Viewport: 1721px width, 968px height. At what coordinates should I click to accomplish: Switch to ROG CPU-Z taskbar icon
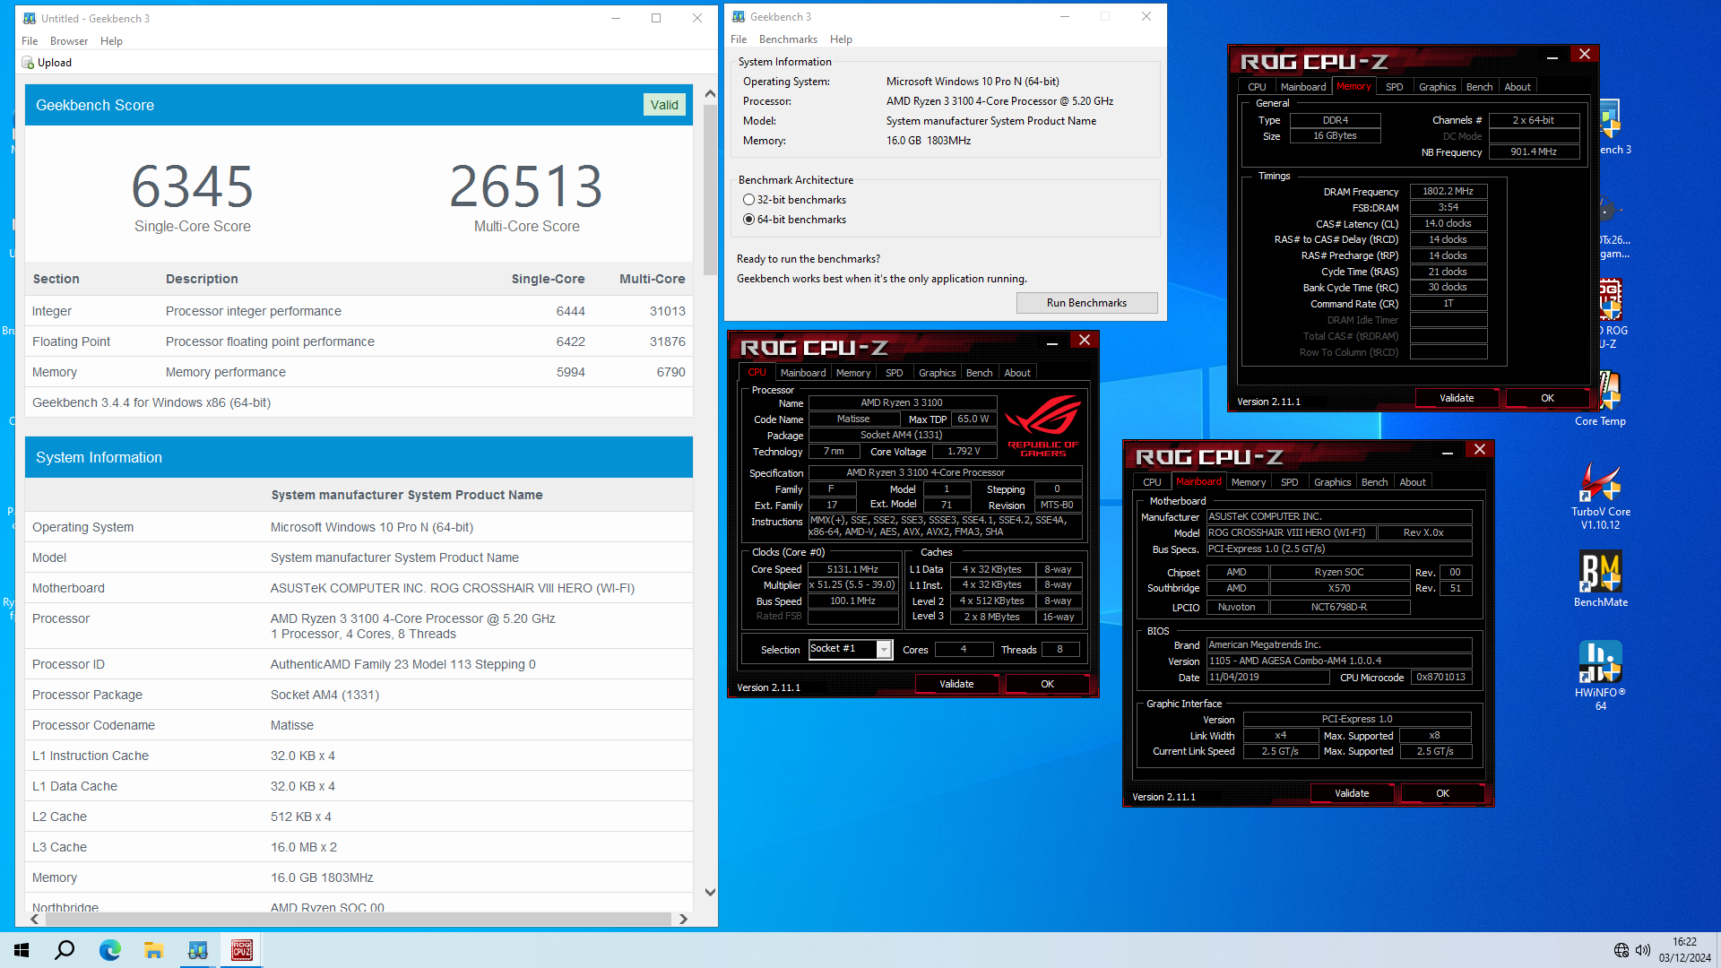241,950
